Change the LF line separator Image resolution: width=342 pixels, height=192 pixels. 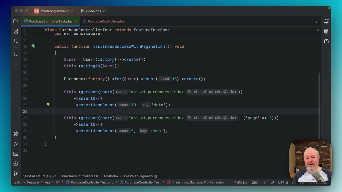272,183
